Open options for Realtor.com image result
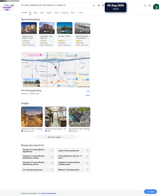The image size is (161, 196). pyautogui.click(x=89, y=131)
